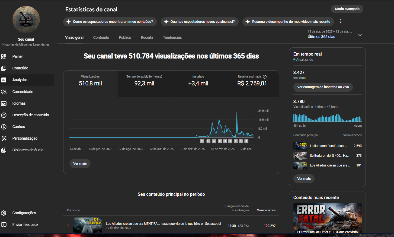Viewport: 394px width, 237px height.
Task: Open the sidebar Conteúdo video library icon
Action: 4,68
